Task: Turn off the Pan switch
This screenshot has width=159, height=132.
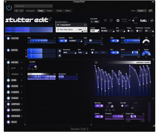Action: point(115,53)
